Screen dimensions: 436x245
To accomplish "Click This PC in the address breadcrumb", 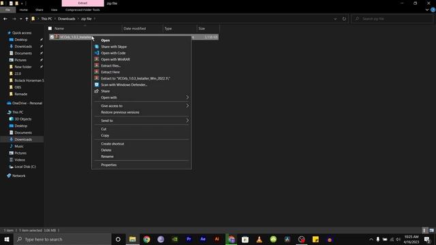I will [46, 19].
